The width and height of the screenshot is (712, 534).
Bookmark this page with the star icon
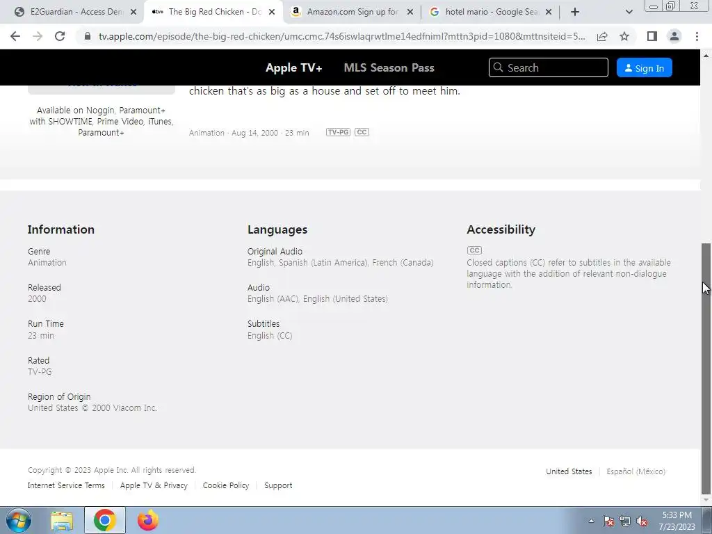[624, 36]
